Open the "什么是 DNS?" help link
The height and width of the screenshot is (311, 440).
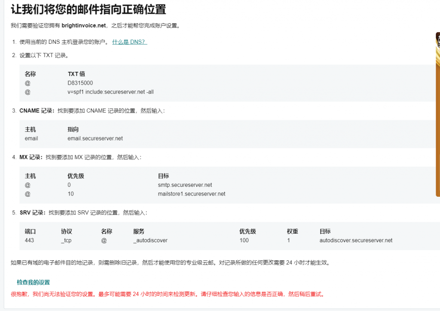pyautogui.click(x=129, y=42)
